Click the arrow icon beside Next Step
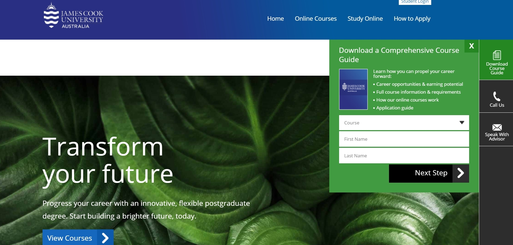Screen dimensions: 513x245 (461, 173)
